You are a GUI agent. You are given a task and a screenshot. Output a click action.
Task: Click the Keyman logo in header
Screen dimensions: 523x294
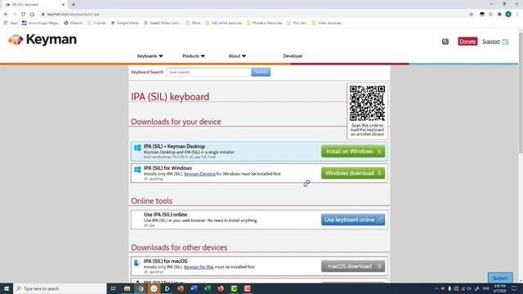(42, 39)
